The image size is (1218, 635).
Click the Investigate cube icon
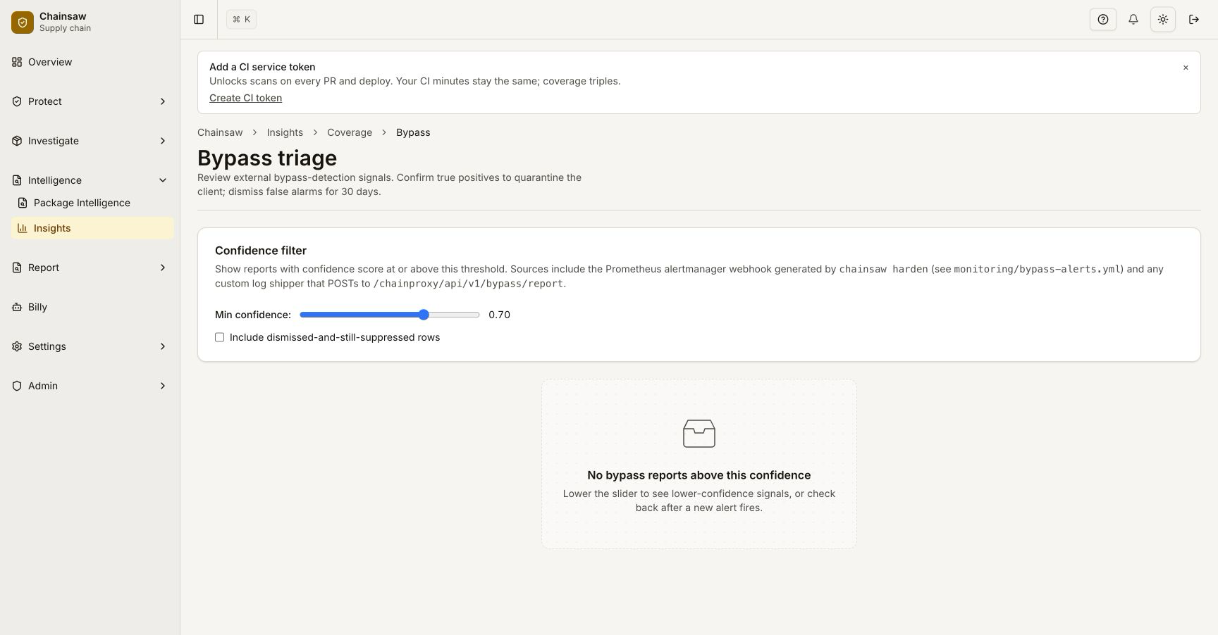[17, 141]
